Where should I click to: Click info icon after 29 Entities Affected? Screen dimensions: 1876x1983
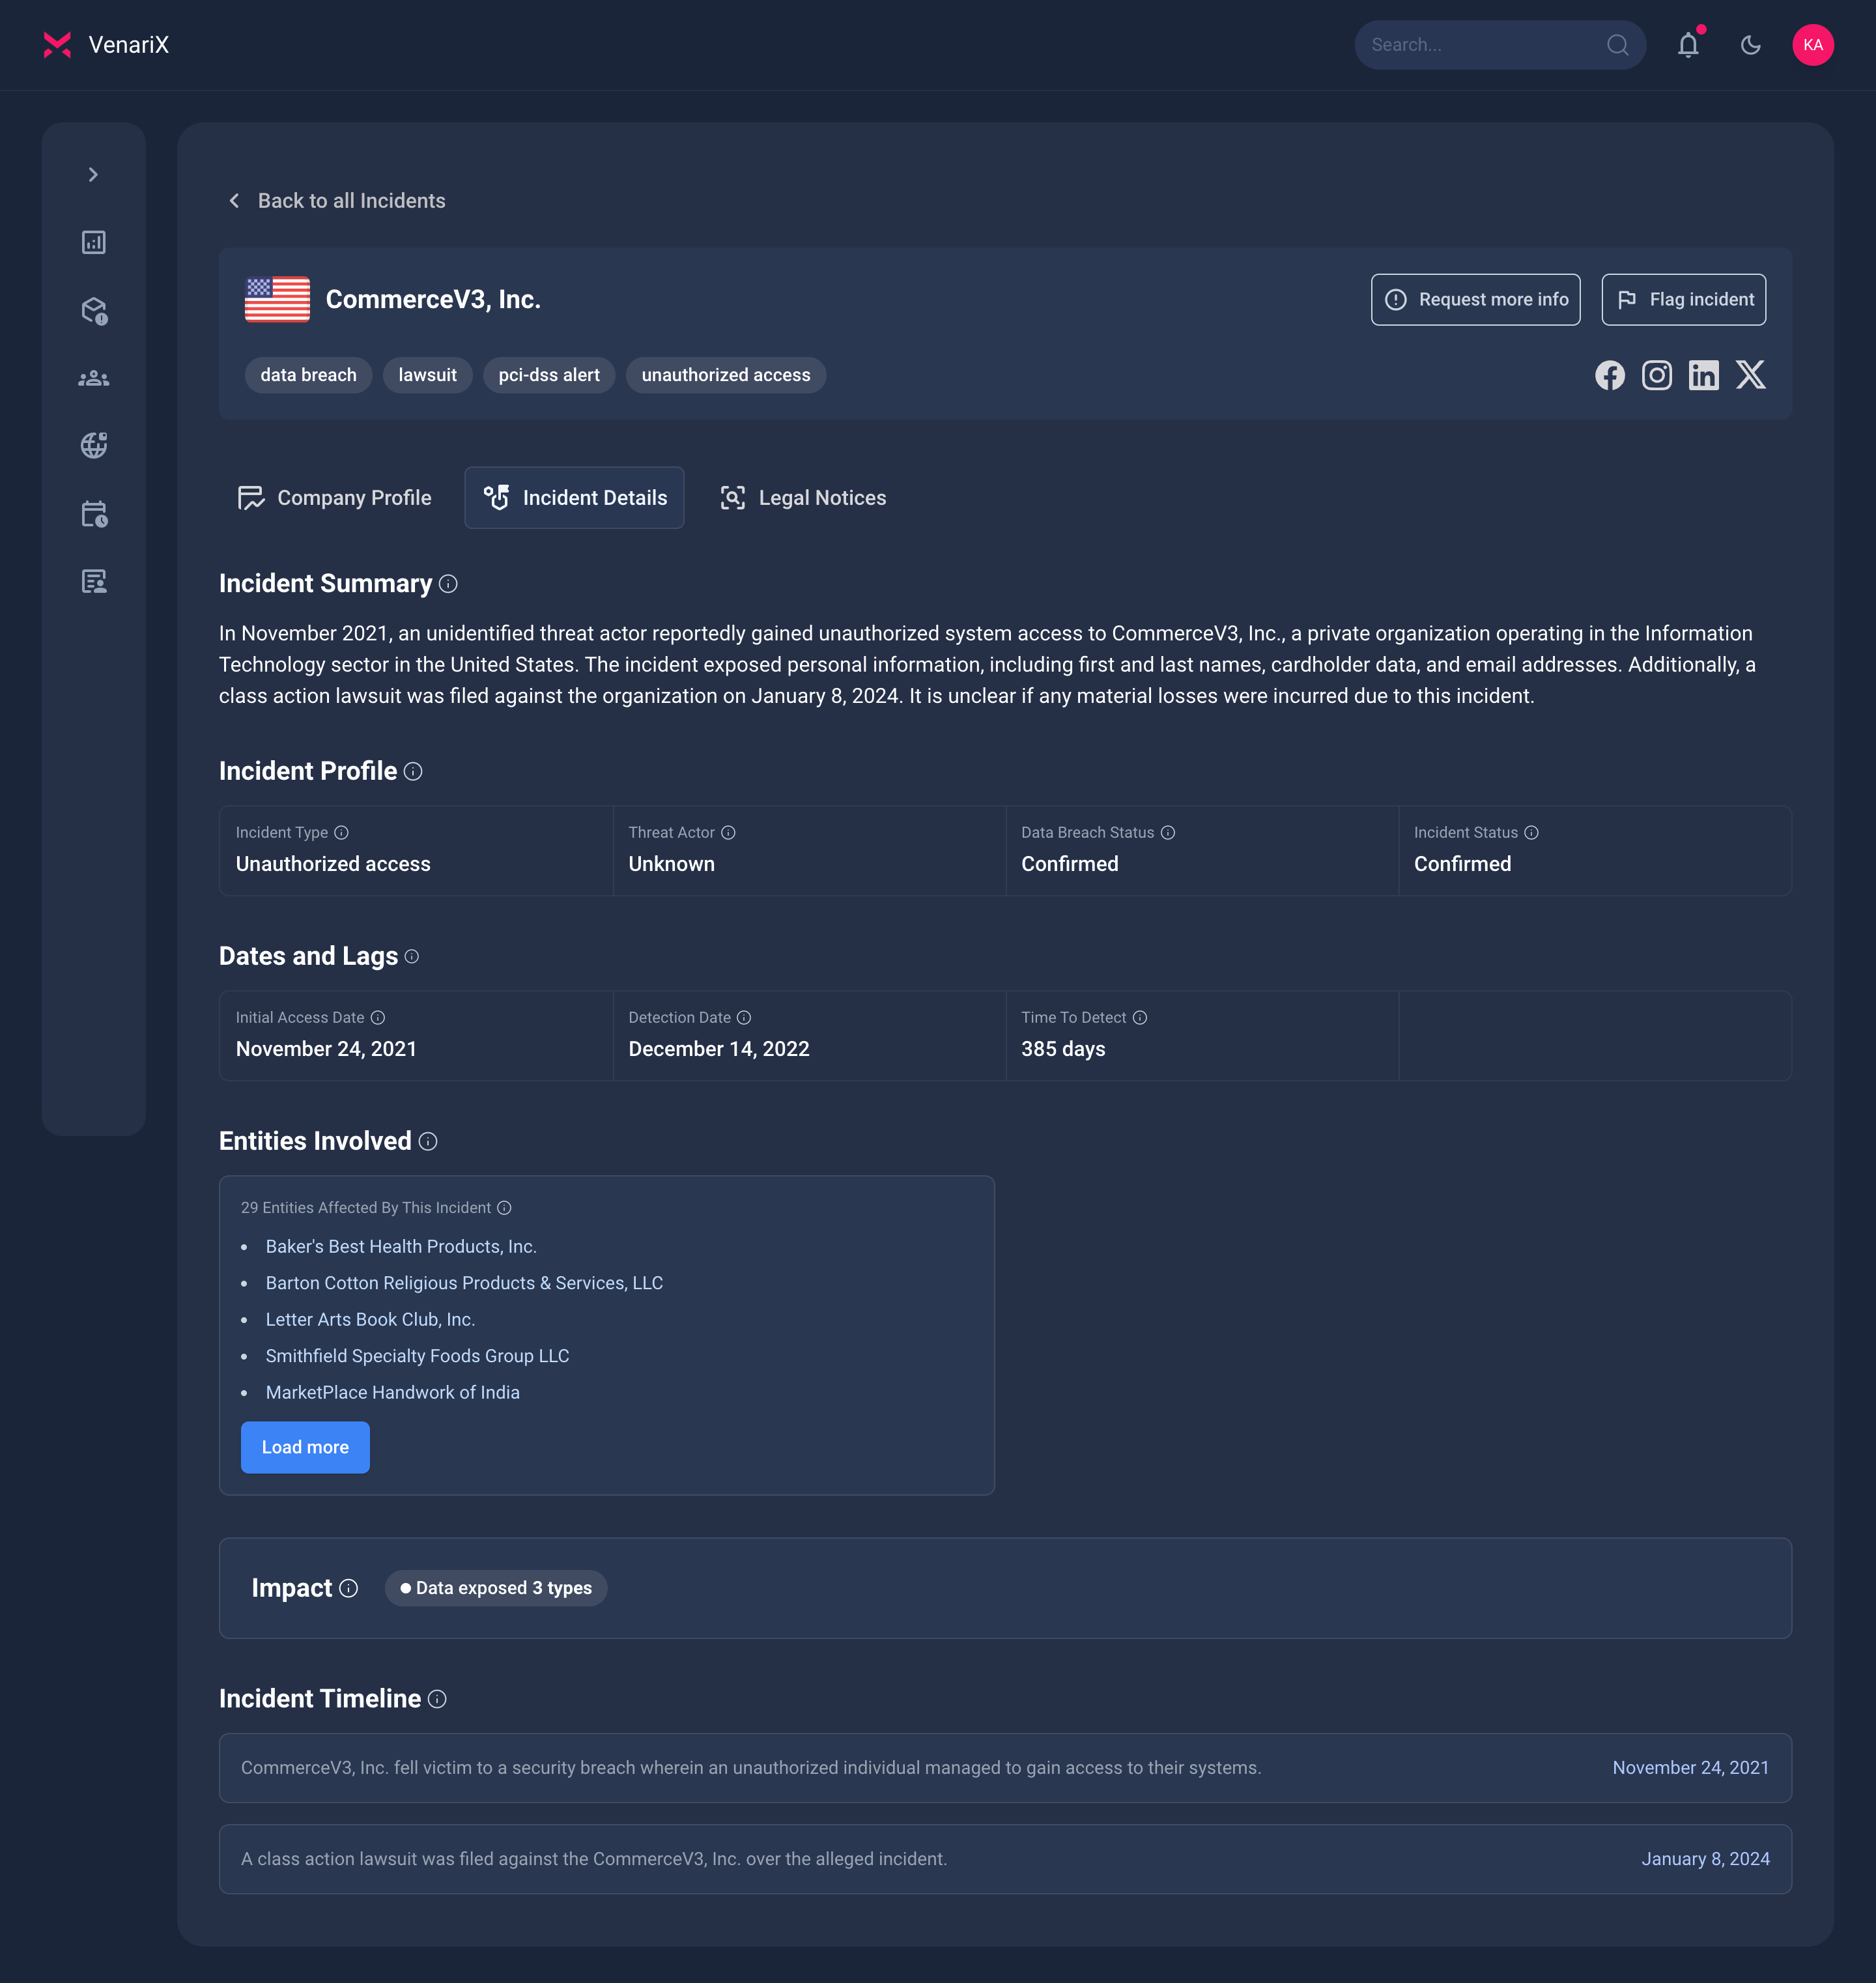click(x=504, y=1207)
